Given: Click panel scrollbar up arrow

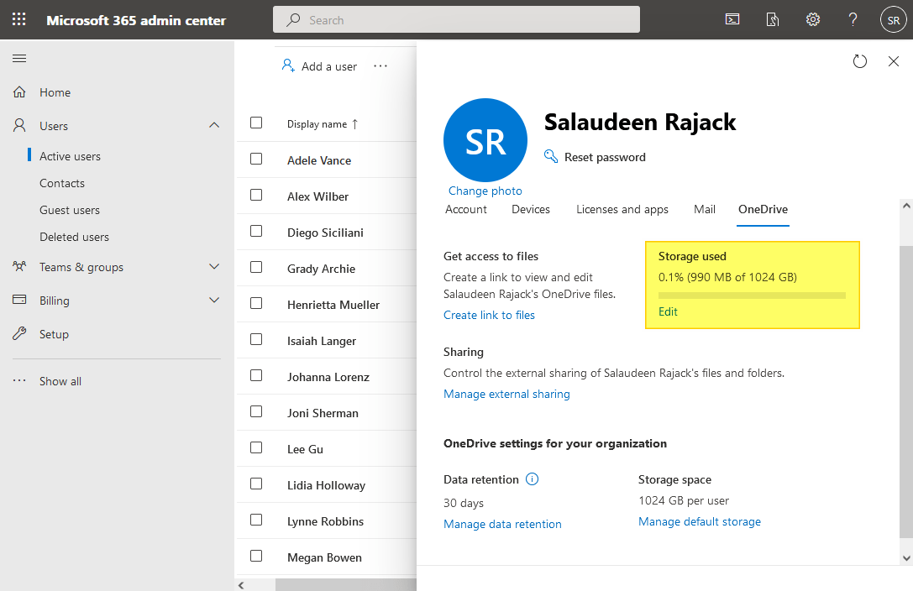Looking at the screenshot, I should (x=906, y=206).
